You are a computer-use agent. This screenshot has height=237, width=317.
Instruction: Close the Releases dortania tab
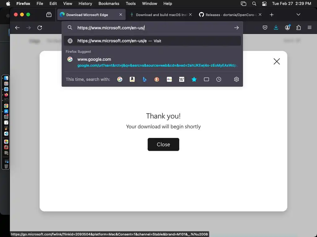coord(260,15)
